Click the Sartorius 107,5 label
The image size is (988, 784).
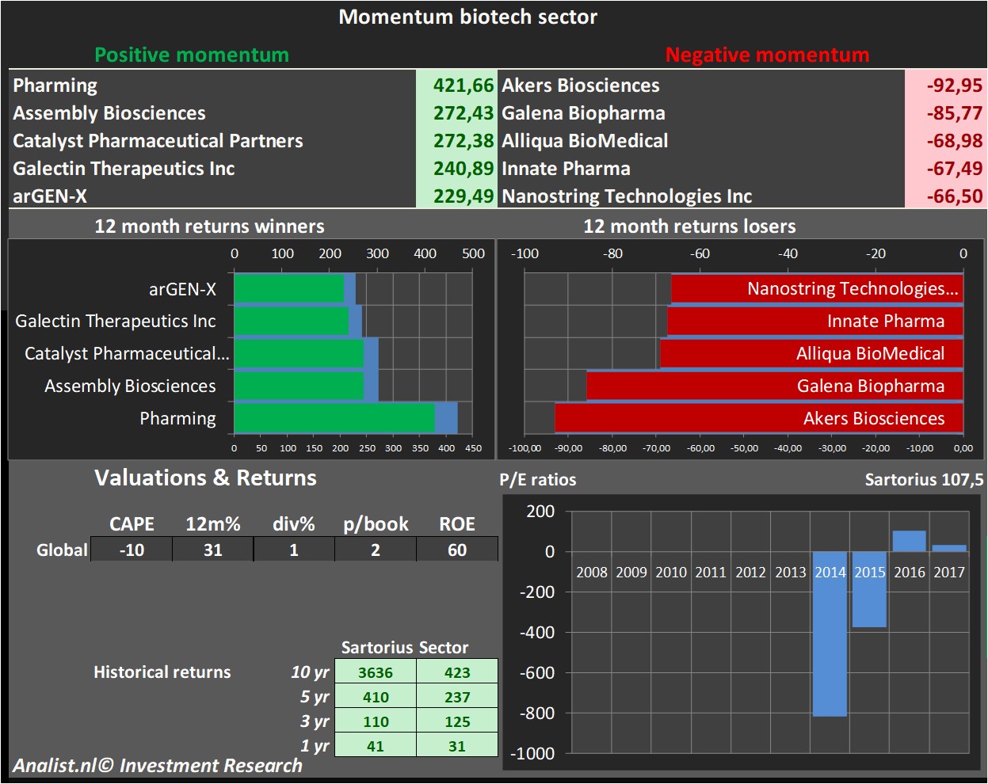click(x=924, y=479)
